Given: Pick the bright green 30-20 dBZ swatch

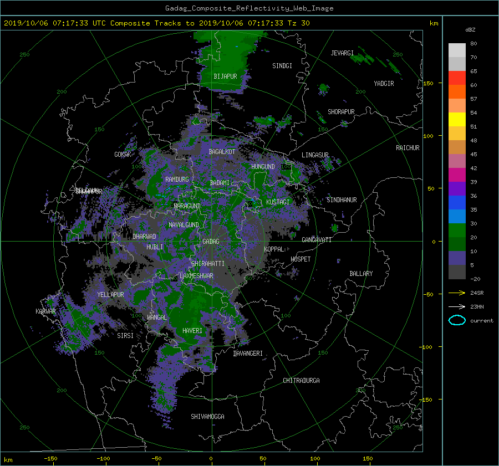Looking at the screenshot, I should (457, 231).
